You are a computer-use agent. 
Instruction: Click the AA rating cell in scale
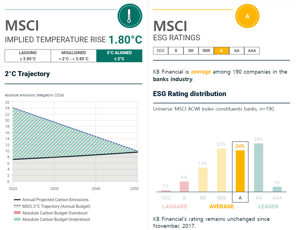[x=236, y=51]
